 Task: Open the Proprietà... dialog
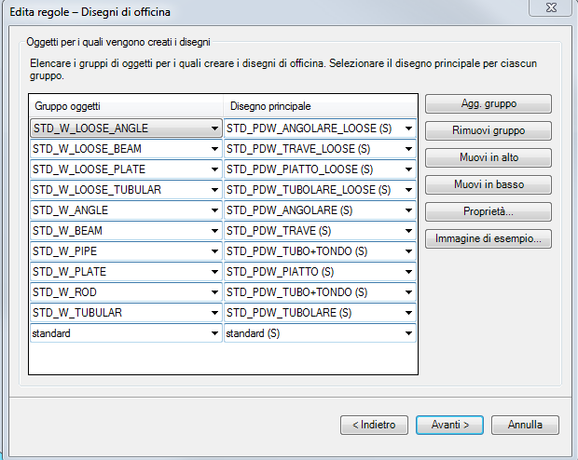489,211
